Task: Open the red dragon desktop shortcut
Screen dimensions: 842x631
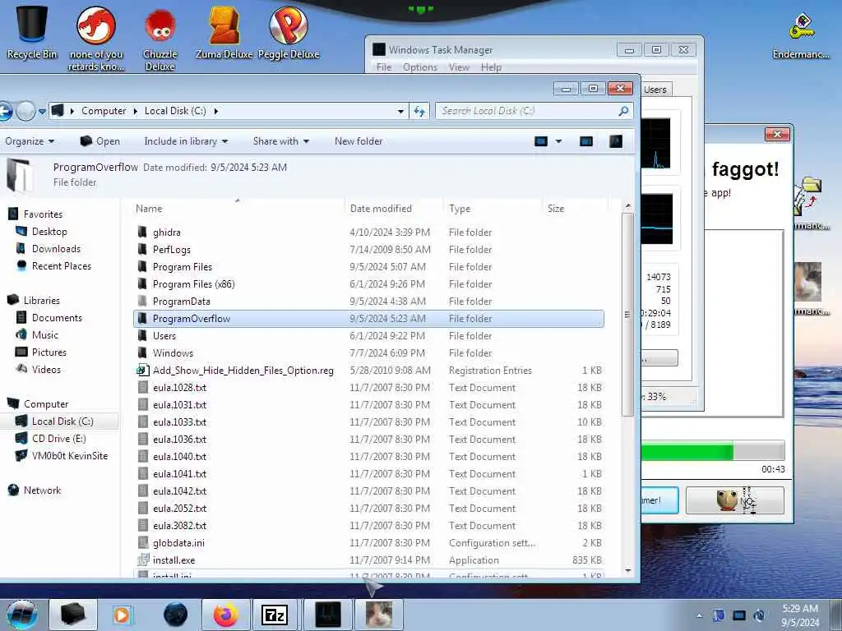Action: 96,39
